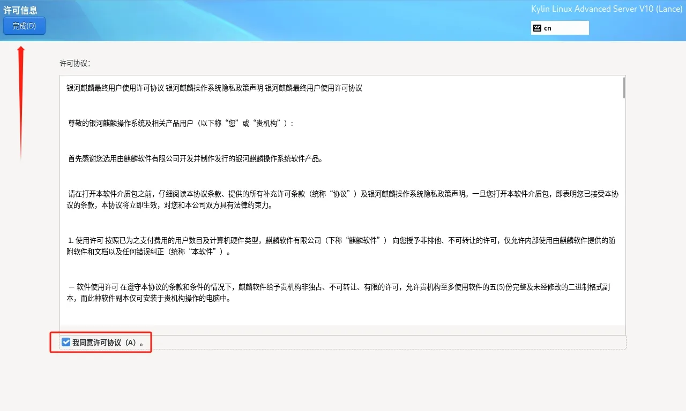Click the scrollbar track below the thumb
Screen dimensions: 686x411
[x=623, y=214]
